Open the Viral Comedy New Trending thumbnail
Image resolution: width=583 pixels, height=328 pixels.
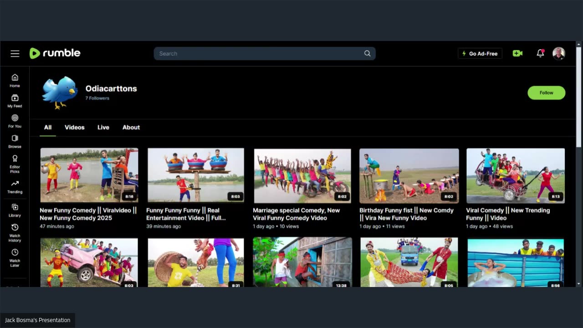[x=516, y=175]
